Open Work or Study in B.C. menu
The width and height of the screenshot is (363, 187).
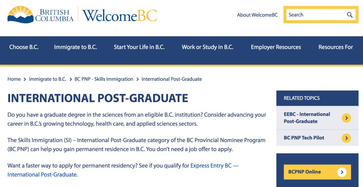[207, 47]
